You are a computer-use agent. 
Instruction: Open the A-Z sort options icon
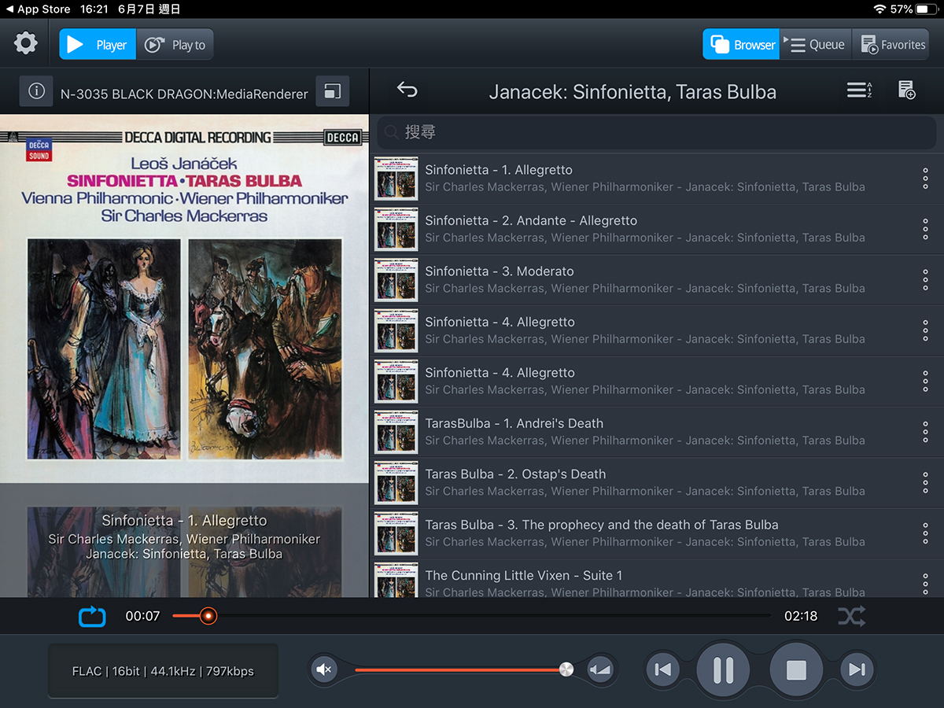pos(859,90)
